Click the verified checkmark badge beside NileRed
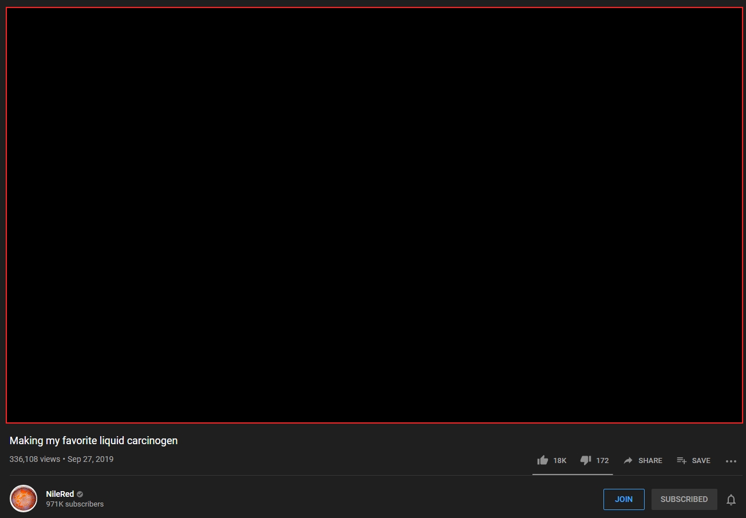The width and height of the screenshot is (746, 518). click(80, 494)
